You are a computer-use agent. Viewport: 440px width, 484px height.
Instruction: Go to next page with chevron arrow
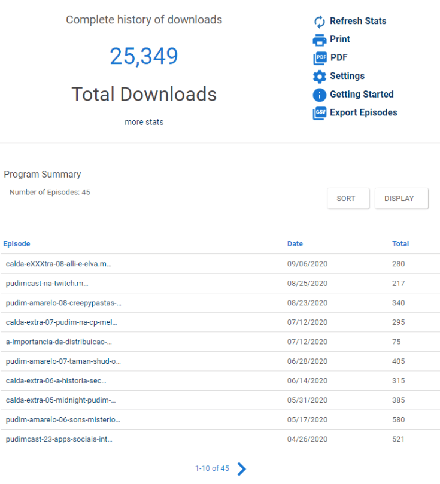(x=241, y=469)
